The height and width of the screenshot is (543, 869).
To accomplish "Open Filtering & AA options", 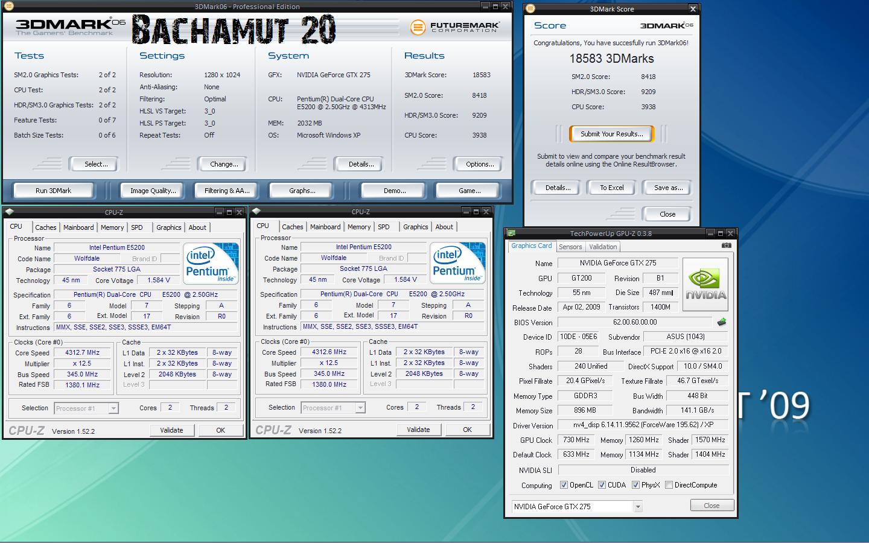I will (227, 191).
